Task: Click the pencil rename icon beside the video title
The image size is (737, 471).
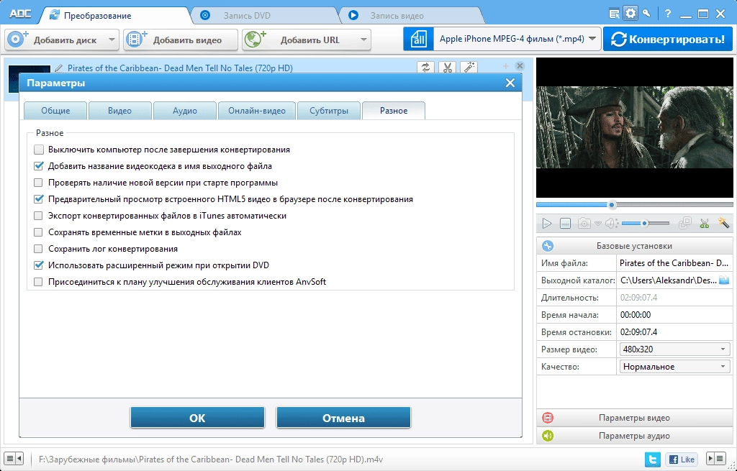Action: (x=59, y=68)
